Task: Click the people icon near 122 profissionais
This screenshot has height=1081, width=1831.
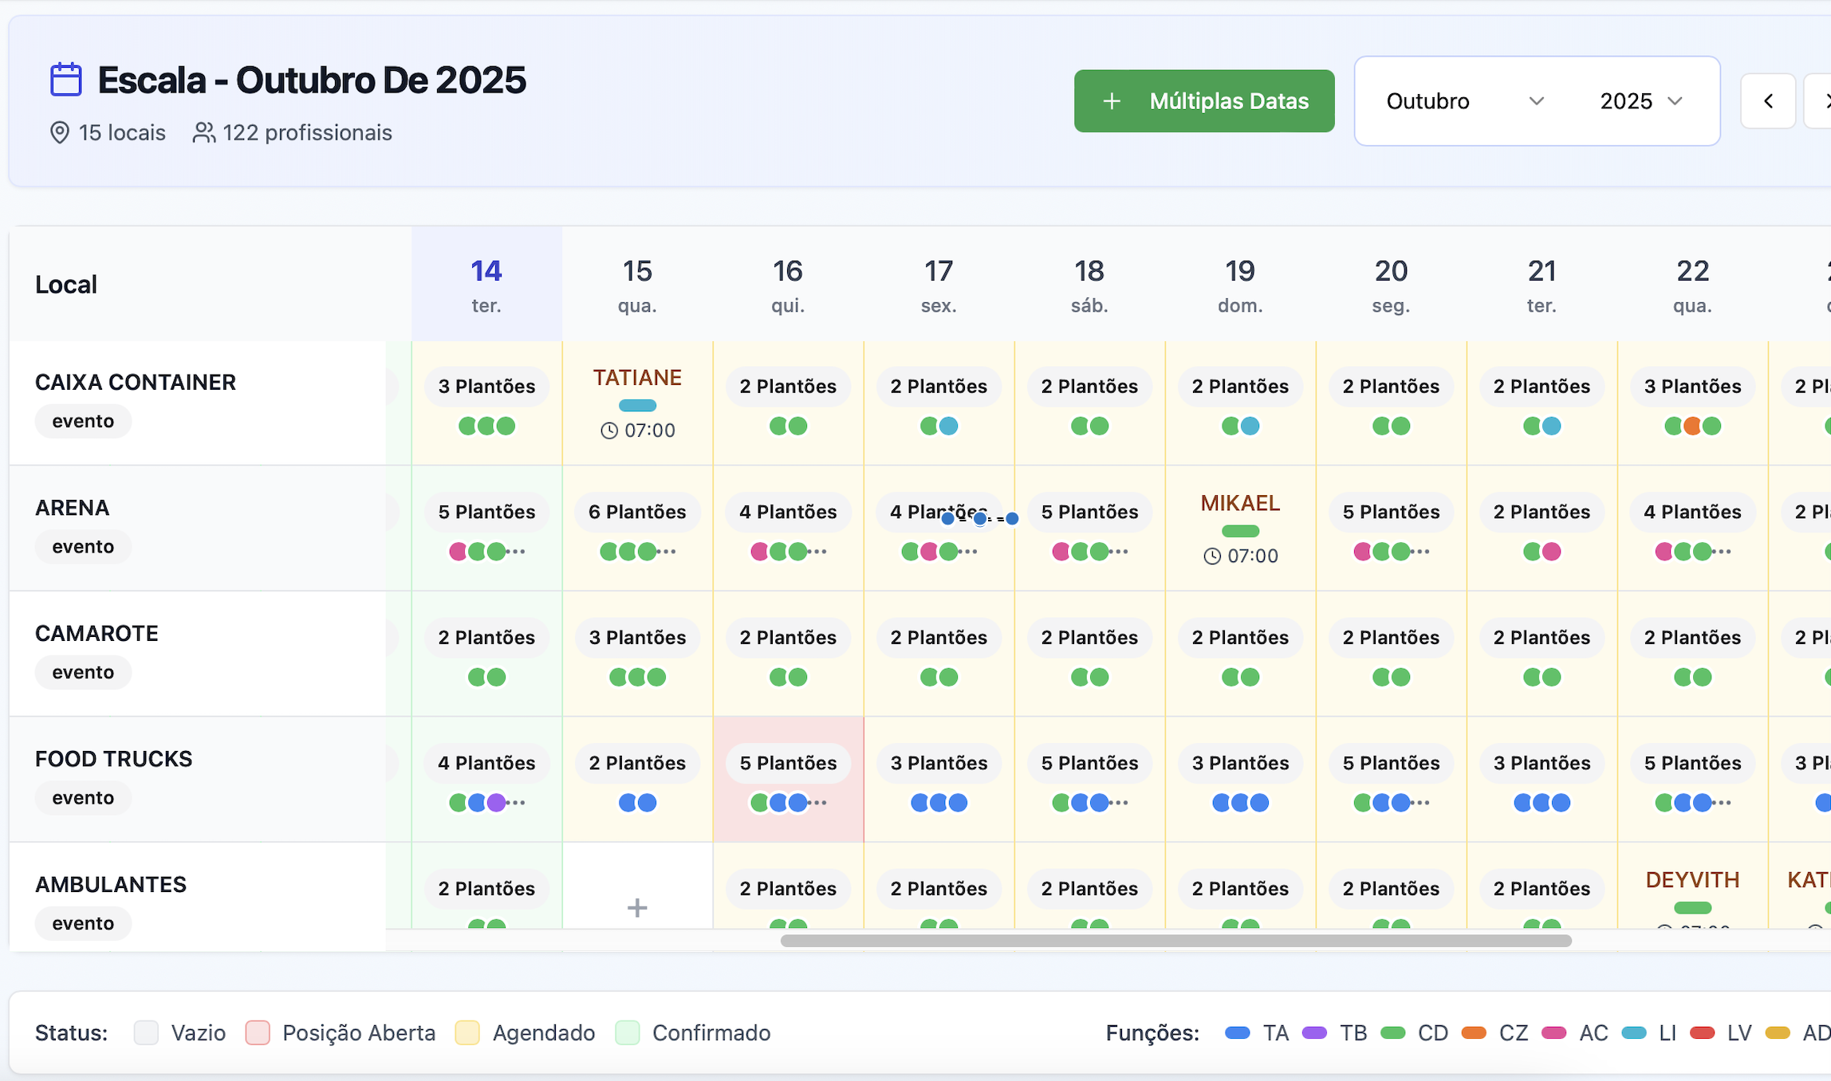Action: tap(204, 132)
